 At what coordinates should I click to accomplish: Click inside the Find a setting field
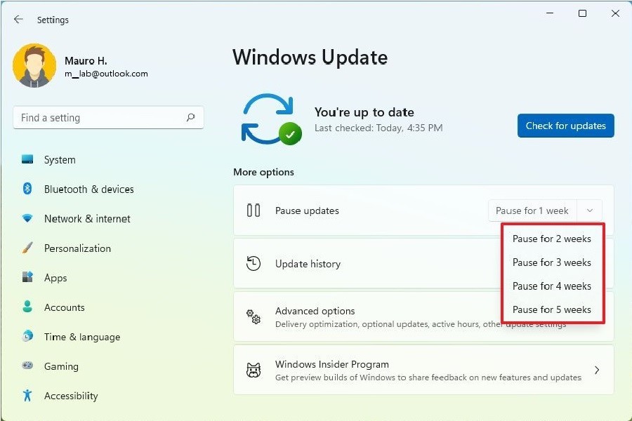pyautogui.click(x=98, y=118)
